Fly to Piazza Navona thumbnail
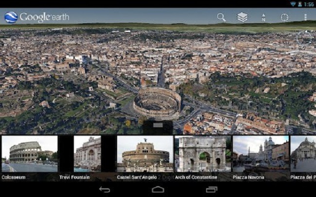This screenshot has height=197, width=316. (261, 154)
